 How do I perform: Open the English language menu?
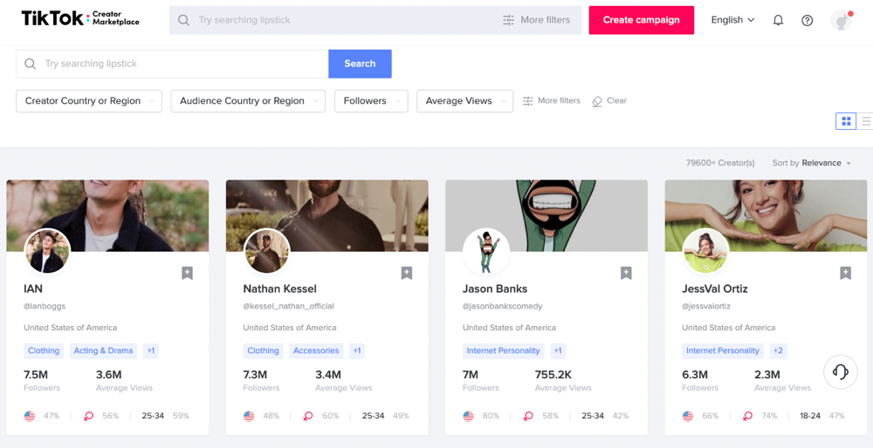732,20
